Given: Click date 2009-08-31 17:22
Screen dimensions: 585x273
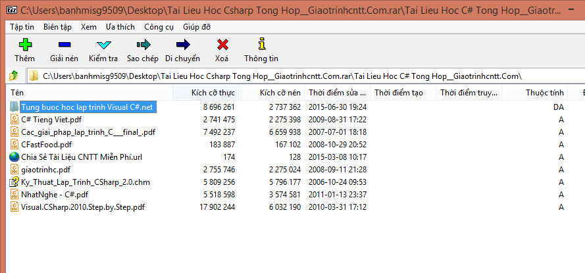Looking at the screenshot, I should 338,120.
